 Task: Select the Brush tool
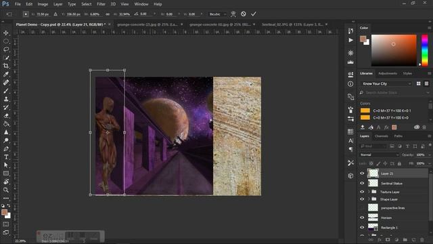(x=6, y=91)
